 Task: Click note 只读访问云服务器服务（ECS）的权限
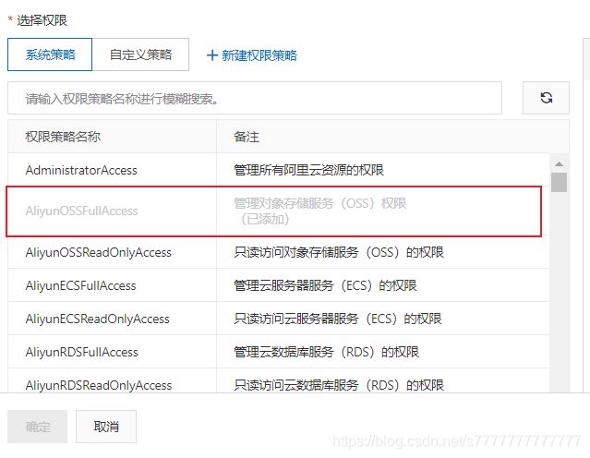pyautogui.click(x=338, y=319)
